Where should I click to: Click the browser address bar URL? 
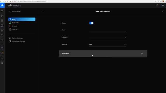tap(32, 1)
